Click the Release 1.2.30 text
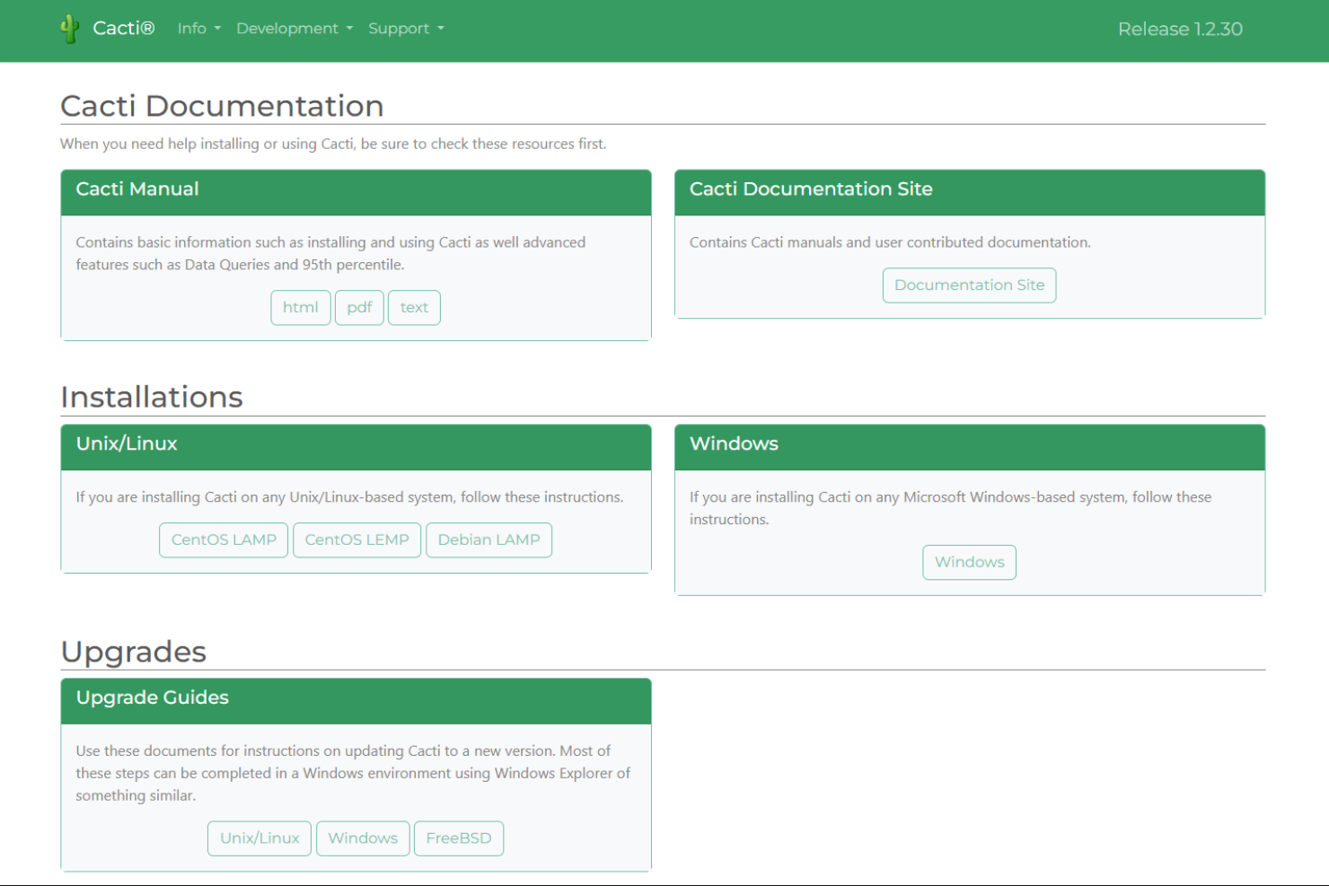 pyautogui.click(x=1180, y=29)
